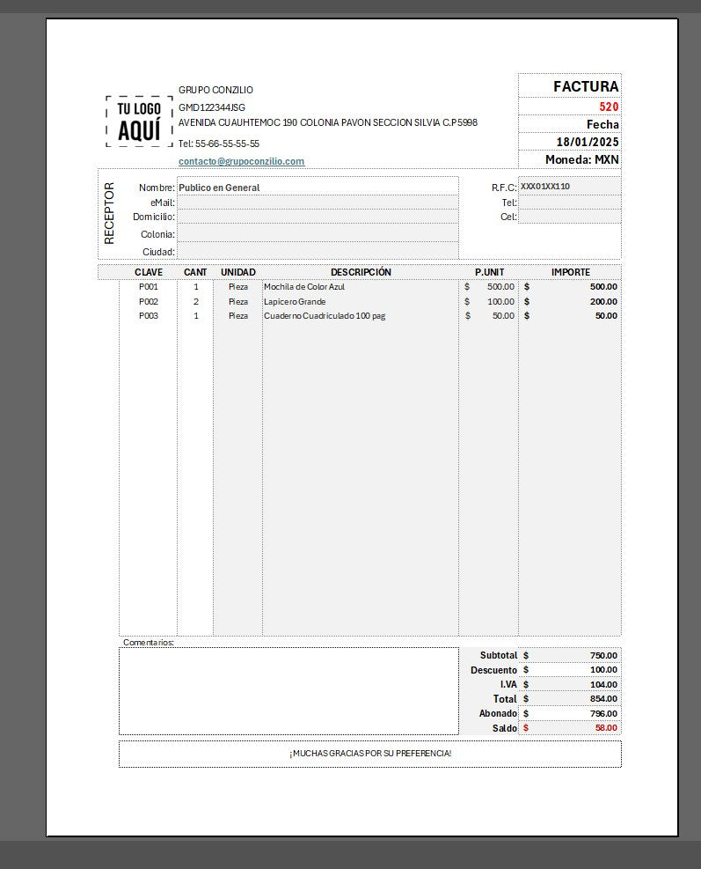Select the red invoice number 520
Viewport: 701px width, 869px height.
(609, 107)
